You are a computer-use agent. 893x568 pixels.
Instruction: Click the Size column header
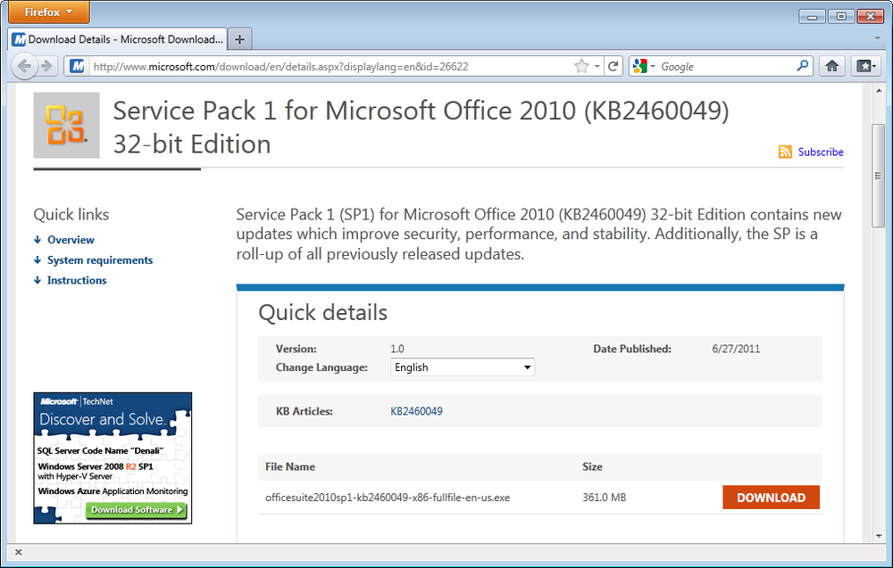(x=592, y=467)
